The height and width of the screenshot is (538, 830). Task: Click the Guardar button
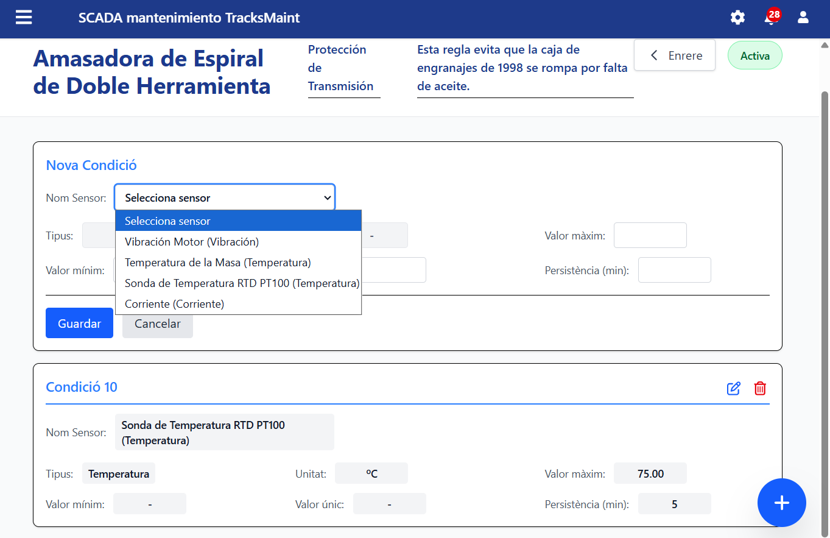79,322
